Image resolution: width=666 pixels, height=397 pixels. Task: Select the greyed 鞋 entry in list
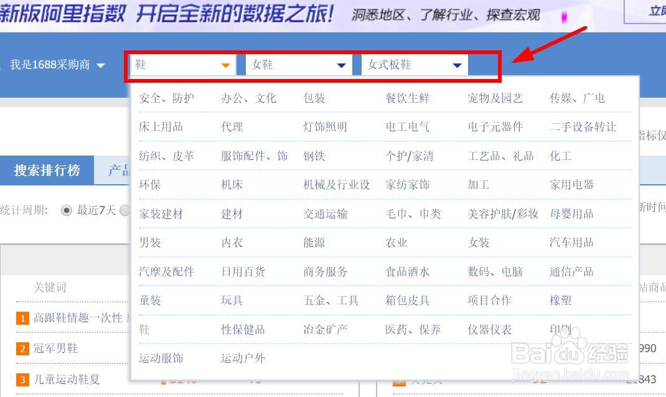pyautogui.click(x=144, y=330)
